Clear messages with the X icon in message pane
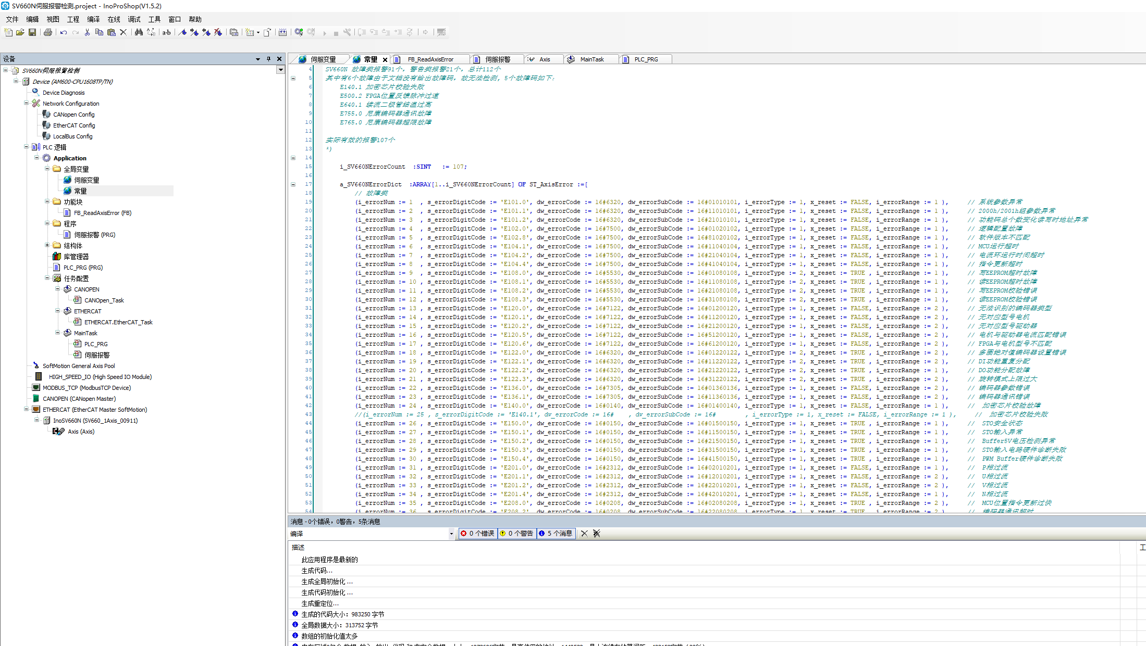The width and height of the screenshot is (1146, 646). pos(584,534)
